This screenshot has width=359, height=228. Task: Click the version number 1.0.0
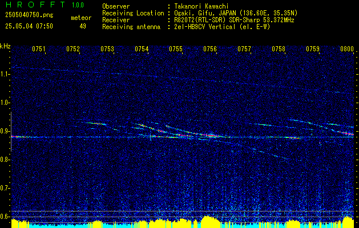pos(78,5)
